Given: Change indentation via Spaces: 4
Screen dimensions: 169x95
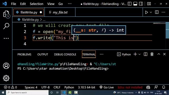Looking at the screenshot, I should 31,87.
